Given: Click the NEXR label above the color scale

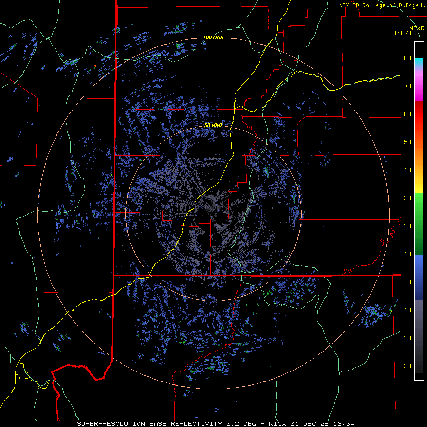Looking at the screenshot, I should pyautogui.click(x=417, y=28).
